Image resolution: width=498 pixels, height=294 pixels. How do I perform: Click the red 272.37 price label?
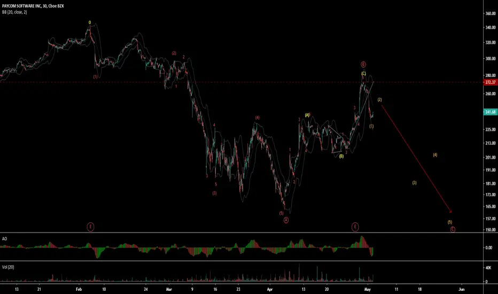coord(491,82)
